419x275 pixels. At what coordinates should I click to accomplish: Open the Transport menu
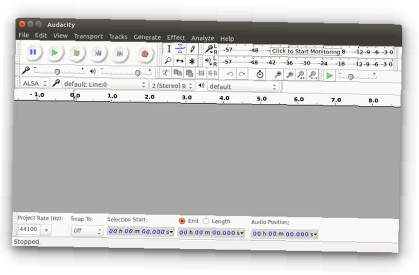point(88,36)
